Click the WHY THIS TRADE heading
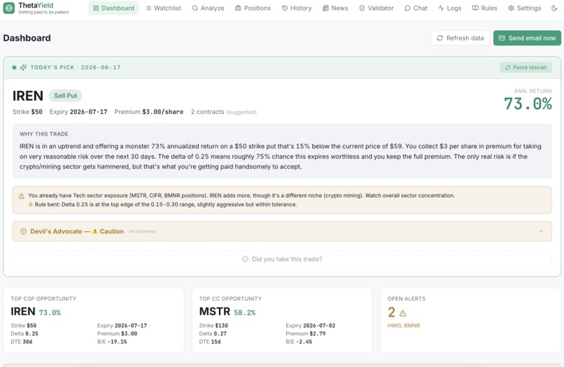This screenshot has height=367, width=564. 44,134
